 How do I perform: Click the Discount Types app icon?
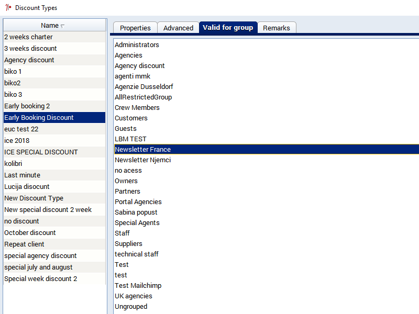(8, 8)
